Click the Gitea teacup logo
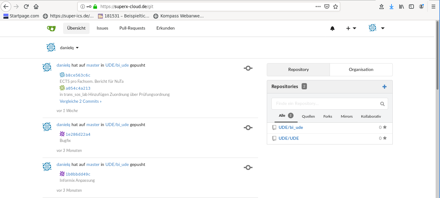Screen dimensions: 440x198 tap(51, 28)
